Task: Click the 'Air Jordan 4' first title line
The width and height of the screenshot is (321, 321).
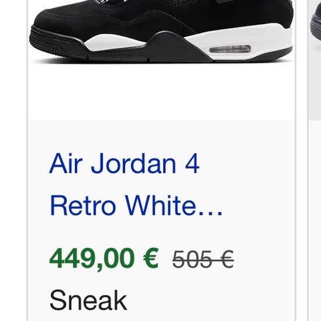Action: click(x=124, y=163)
